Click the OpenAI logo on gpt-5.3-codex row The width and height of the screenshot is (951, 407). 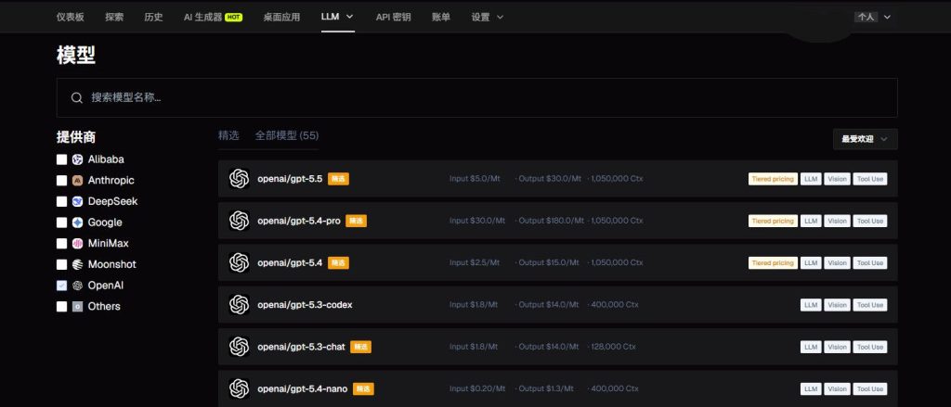239,305
